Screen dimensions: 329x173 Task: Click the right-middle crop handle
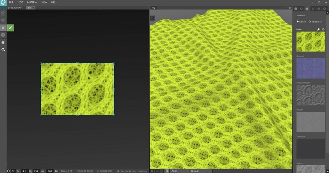tap(114, 89)
